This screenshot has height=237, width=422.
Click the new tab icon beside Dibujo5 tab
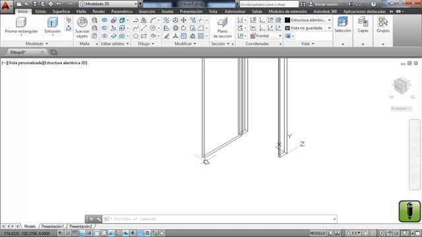pyautogui.click(x=53, y=52)
